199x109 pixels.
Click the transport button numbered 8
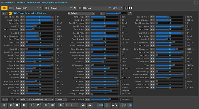tap(52, 105)
